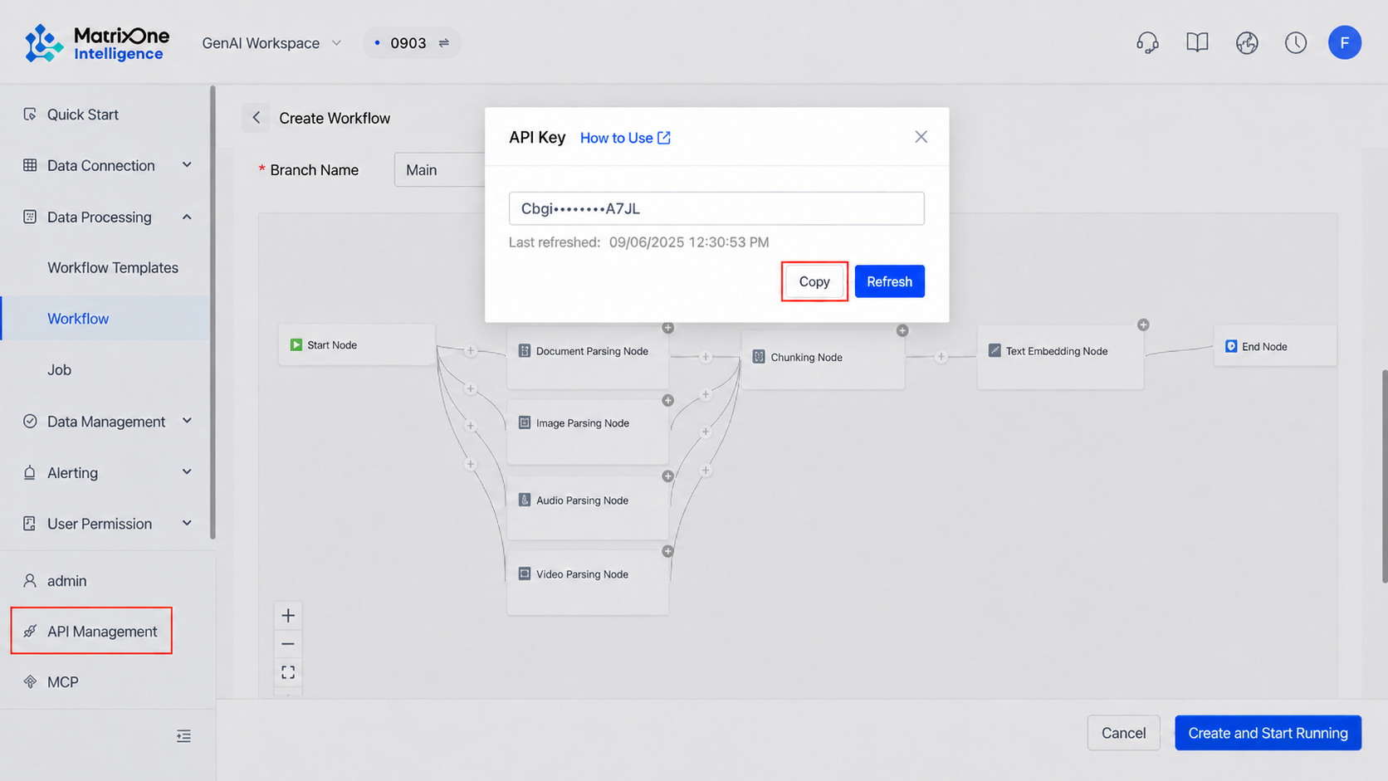The image size is (1388, 781).
Task: Open customer support headset icon
Action: point(1147,42)
